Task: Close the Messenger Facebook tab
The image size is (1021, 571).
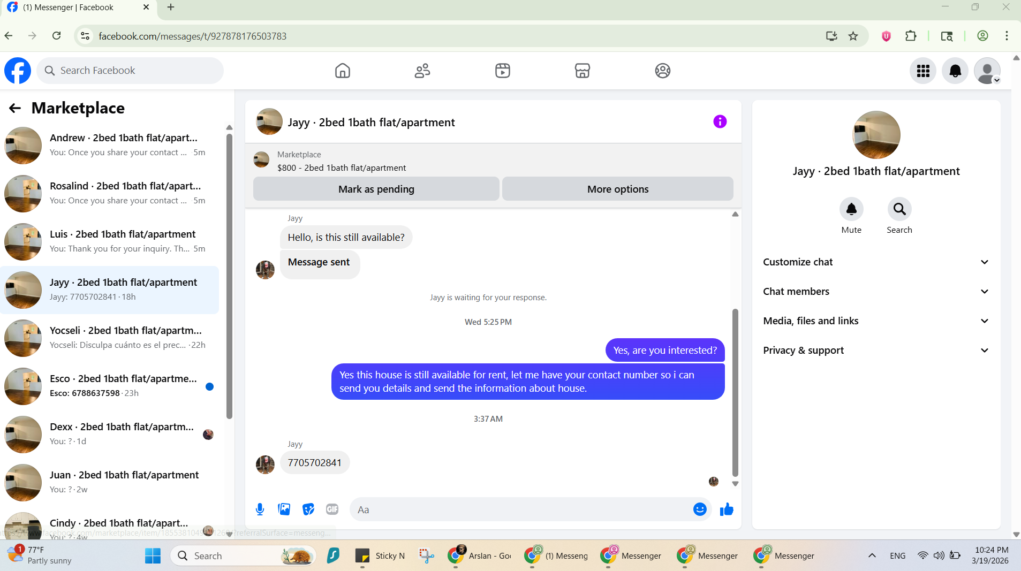Action: tap(146, 7)
